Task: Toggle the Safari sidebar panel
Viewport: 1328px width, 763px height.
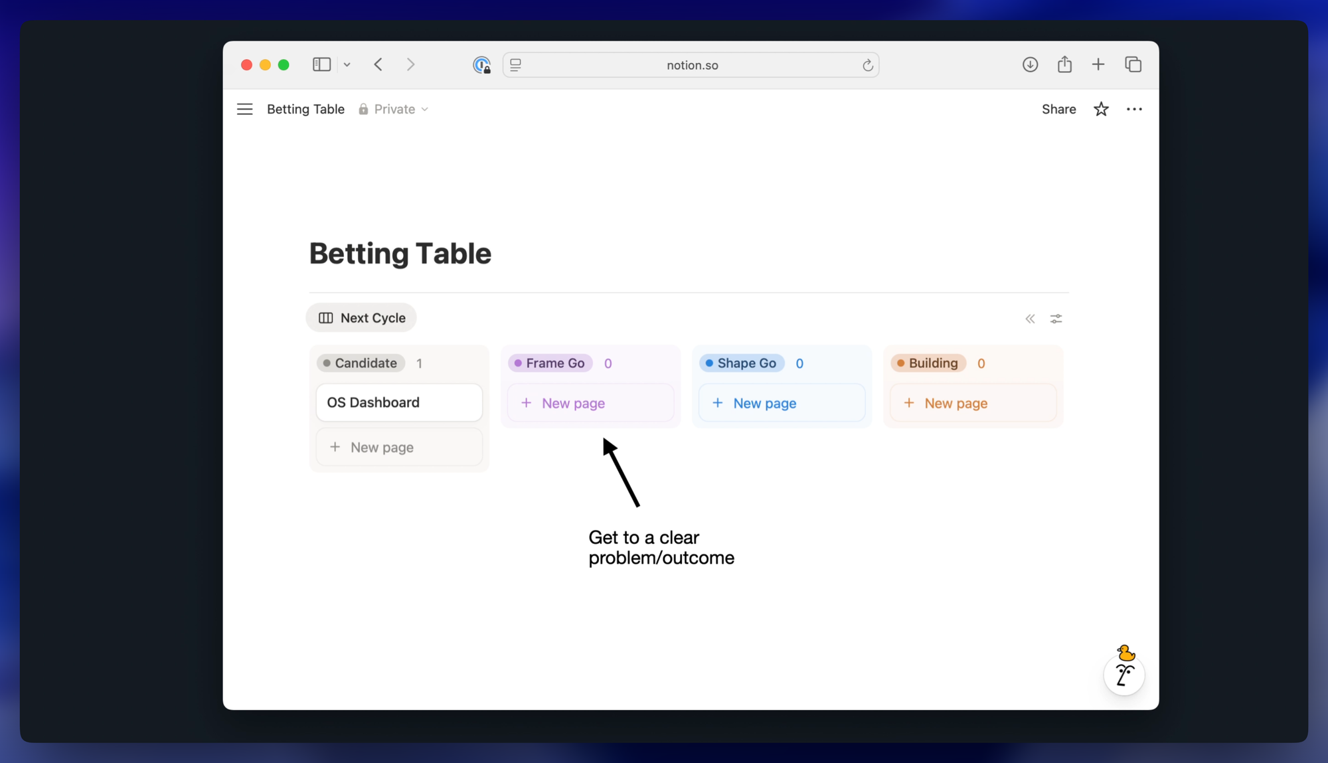Action: (x=321, y=64)
